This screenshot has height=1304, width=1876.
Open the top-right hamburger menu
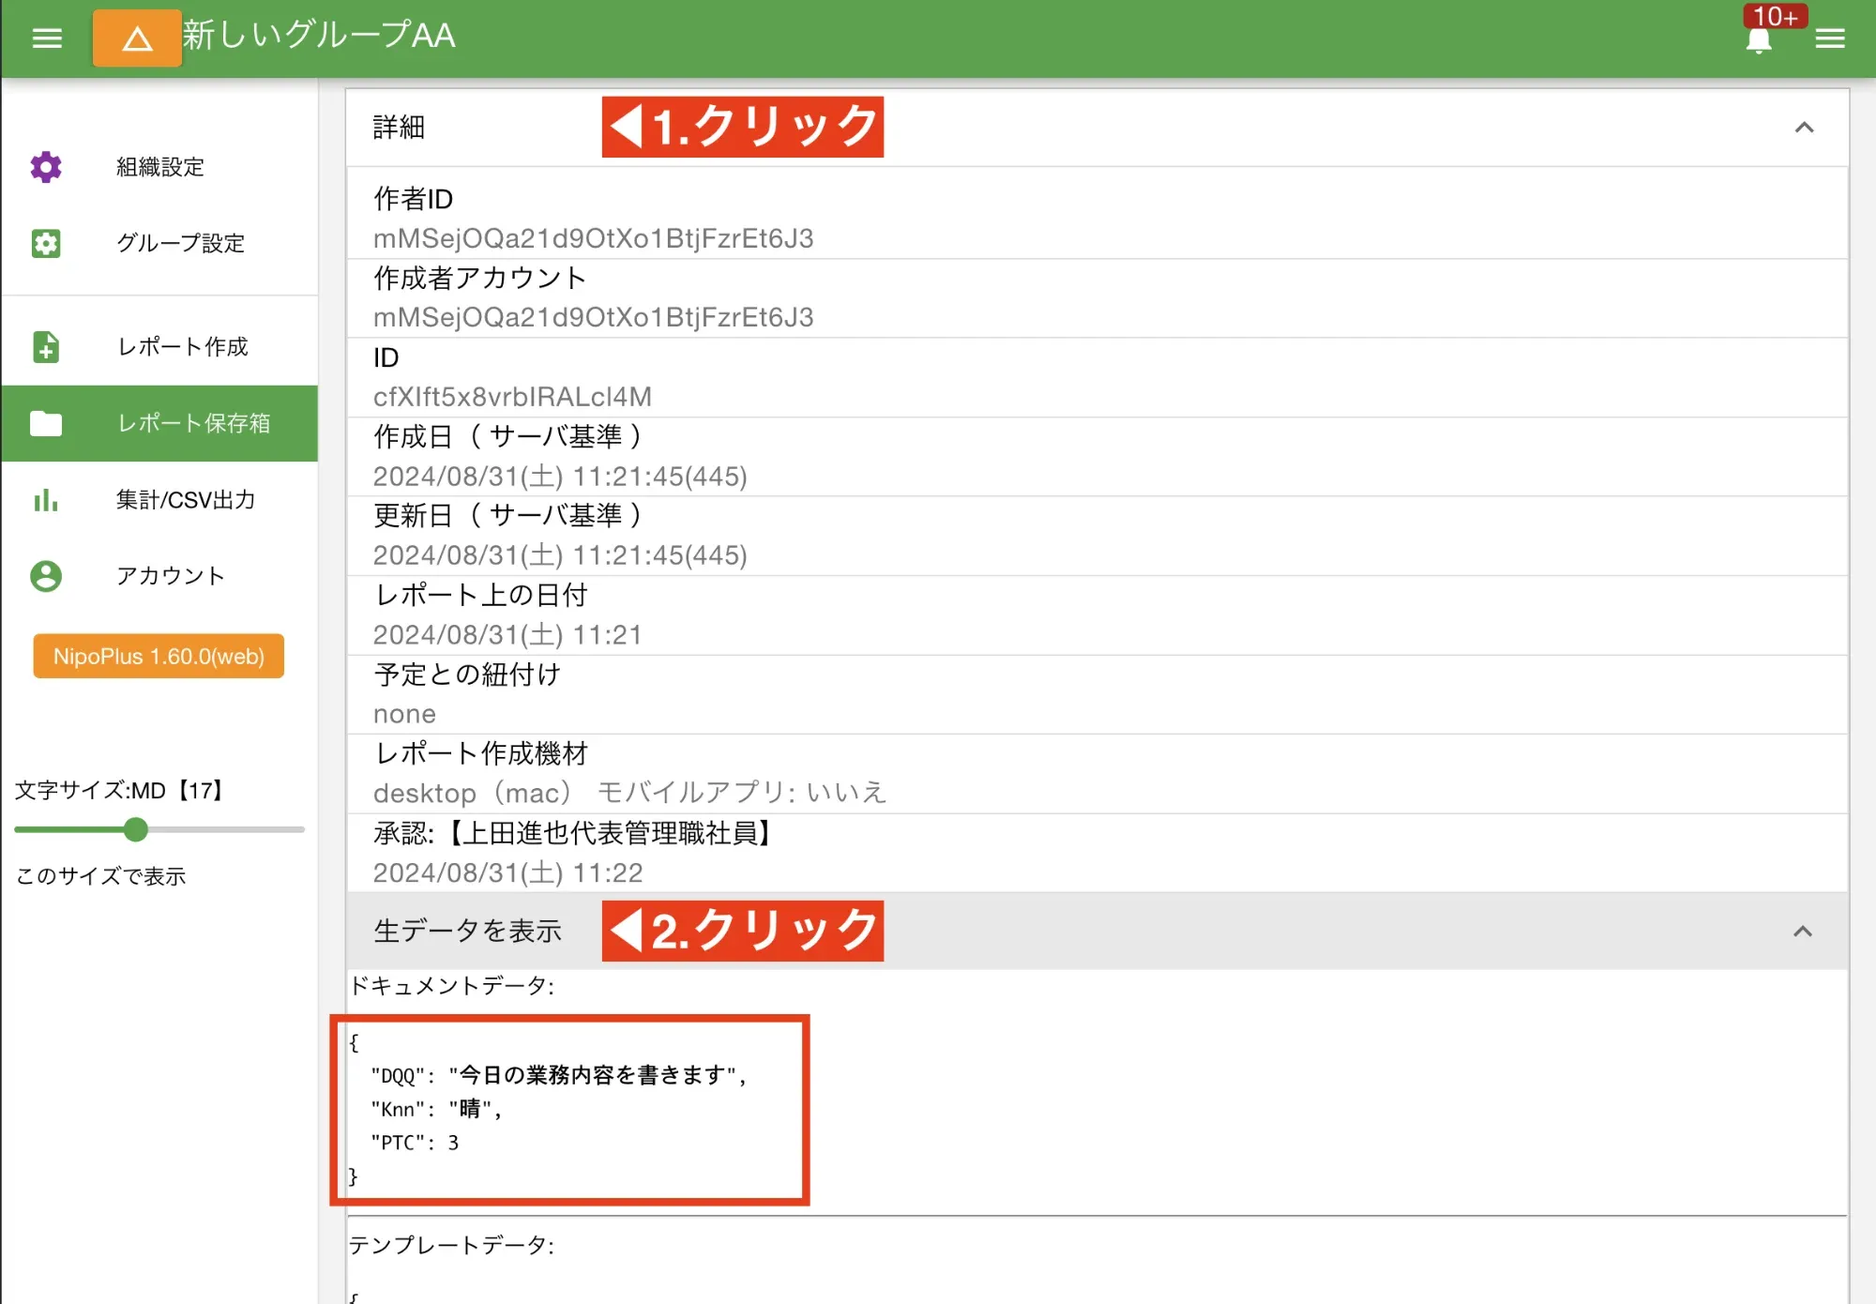pos(1829,38)
